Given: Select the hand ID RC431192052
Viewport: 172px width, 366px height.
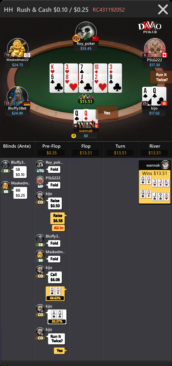Looking at the screenshot, I should 109,10.
